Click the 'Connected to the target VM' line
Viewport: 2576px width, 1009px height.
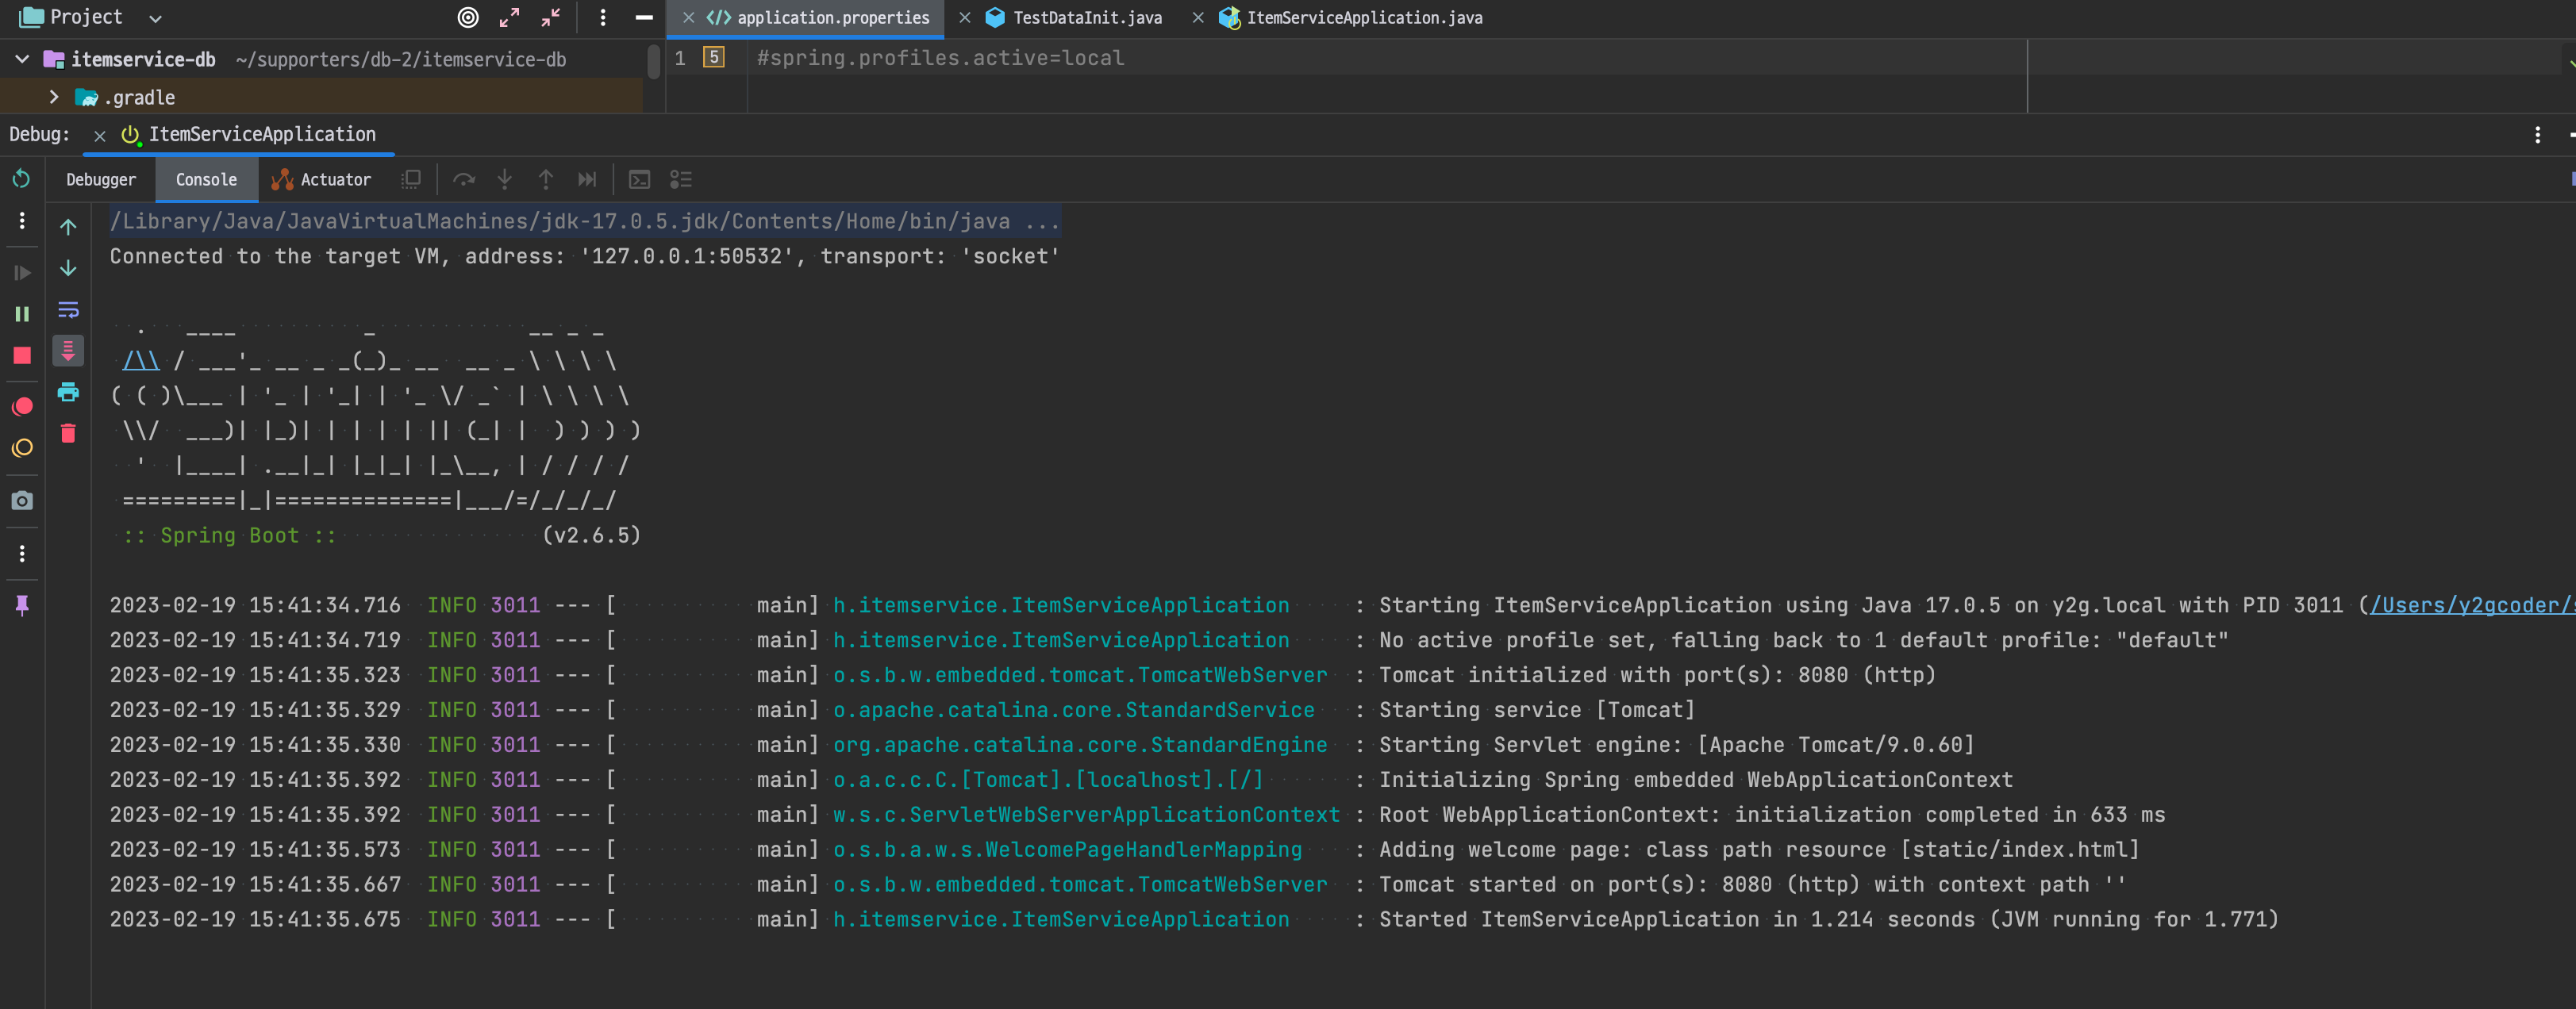(585, 256)
